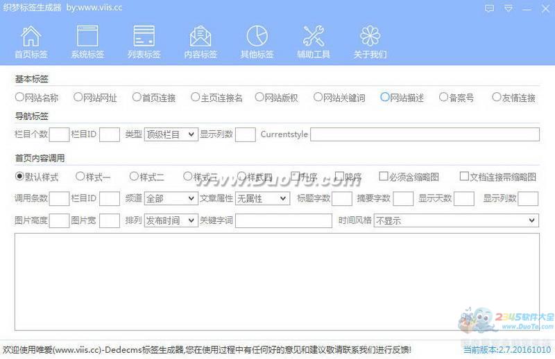Enable the 降序 checkbox
Viewport: 555px width, 359px height.
(x=339, y=176)
